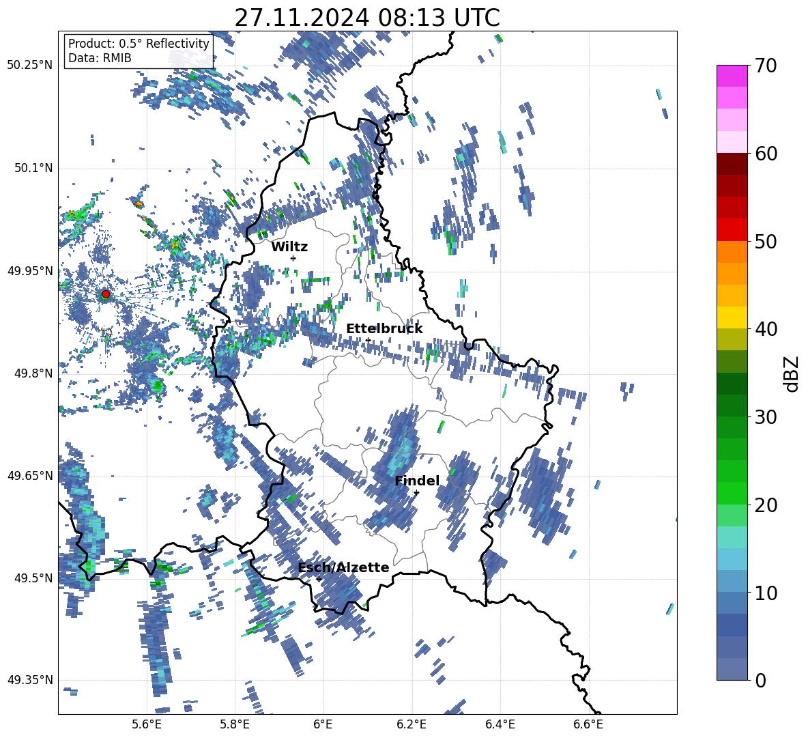The image size is (808, 738).
Task: Click the colorbar tick label 0
Action: pyautogui.click(x=761, y=681)
